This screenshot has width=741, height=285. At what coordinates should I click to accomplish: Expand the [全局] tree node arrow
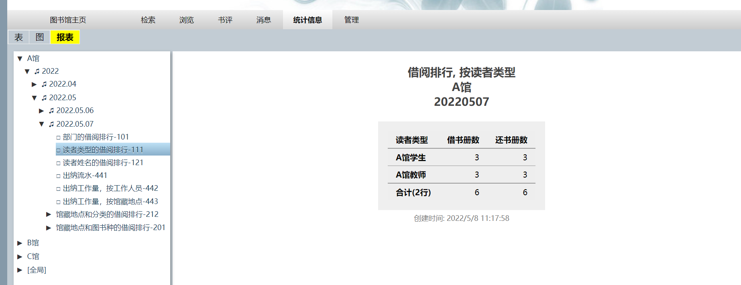[20, 270]
